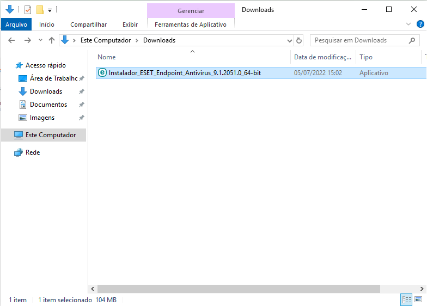
Task: Click the Pesquisar em Downloads search box
Action: pyautogui.click(x=359, y=40)
